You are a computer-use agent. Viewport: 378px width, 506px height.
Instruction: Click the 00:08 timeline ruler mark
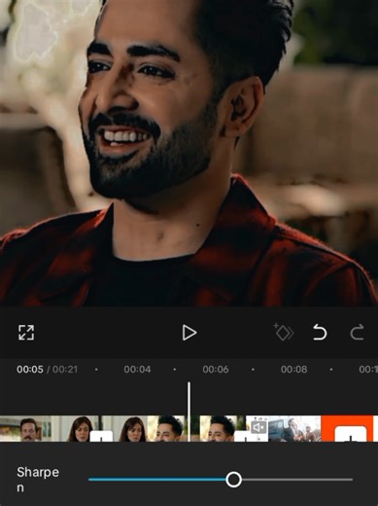click(x=294, y=370)
